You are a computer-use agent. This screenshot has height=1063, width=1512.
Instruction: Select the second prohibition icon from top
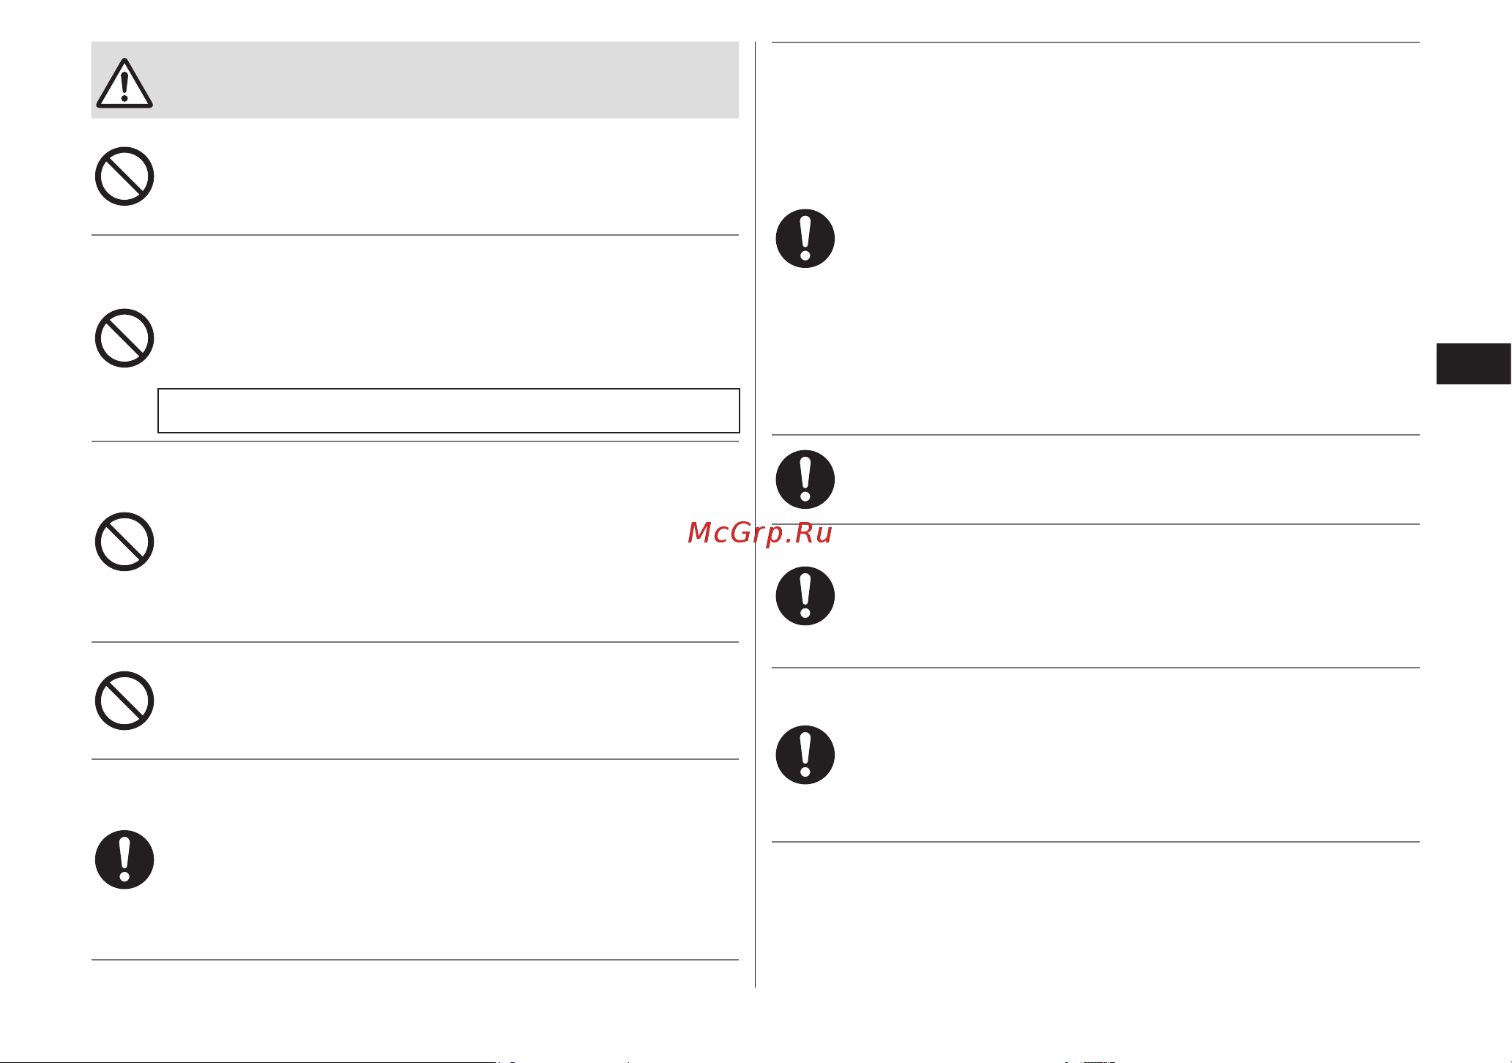pos(124,338)
